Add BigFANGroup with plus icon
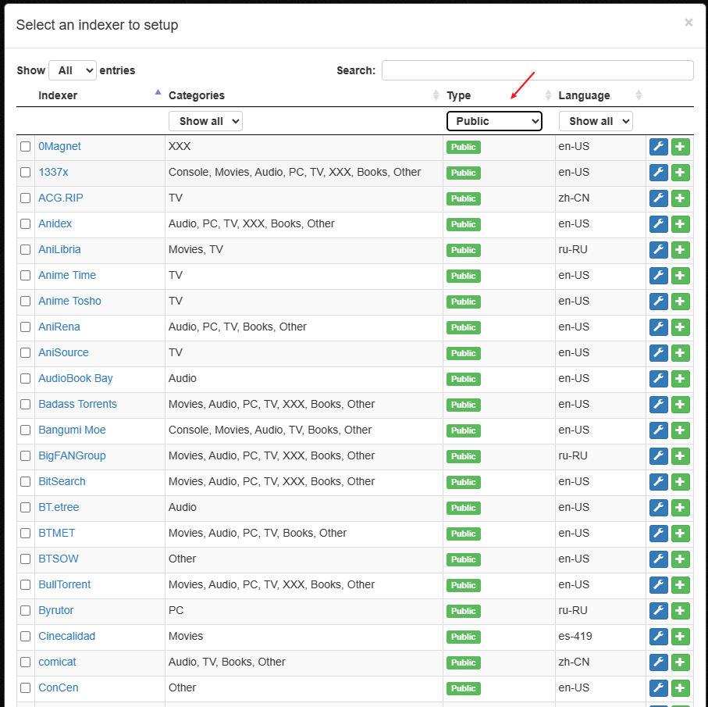 click(x=681, y=455)
